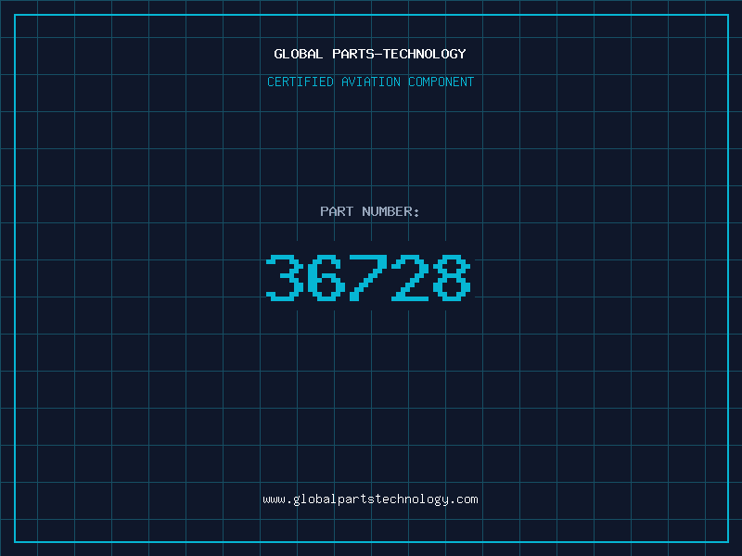This screenshot has width=742, height=556.
Task: Select the part number 36728
Action: [368, 277]
